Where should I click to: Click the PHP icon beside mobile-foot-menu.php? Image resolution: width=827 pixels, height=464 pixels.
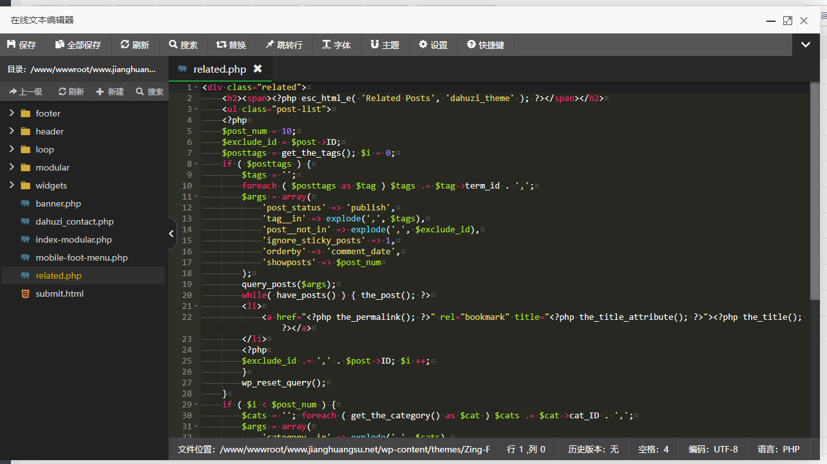coord(25,257)
